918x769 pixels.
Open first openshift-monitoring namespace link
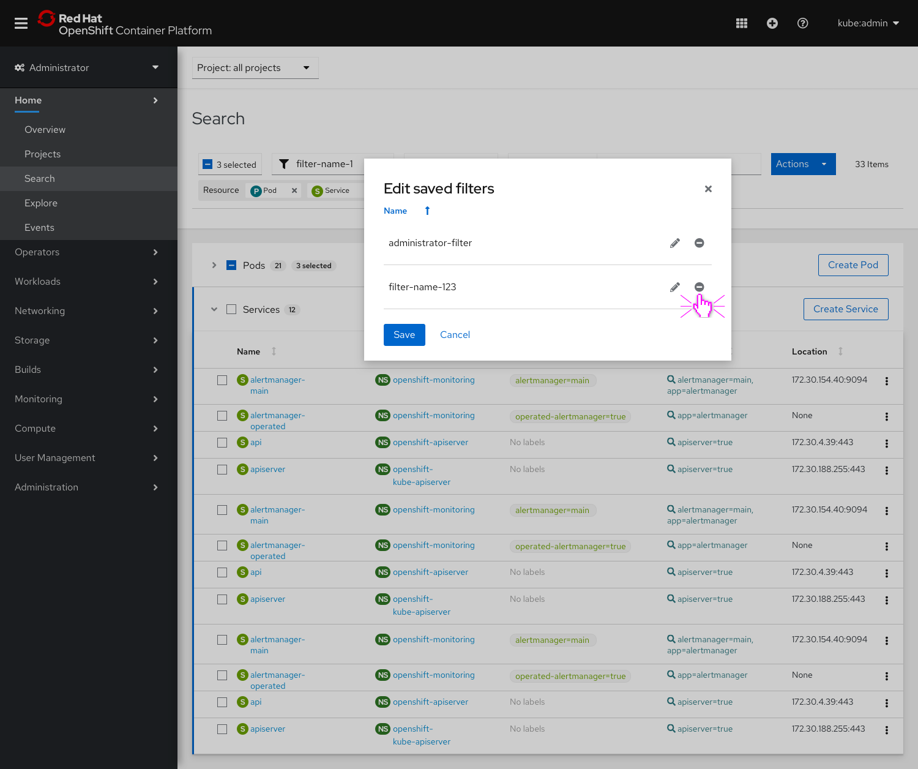[x=434, y=380]
